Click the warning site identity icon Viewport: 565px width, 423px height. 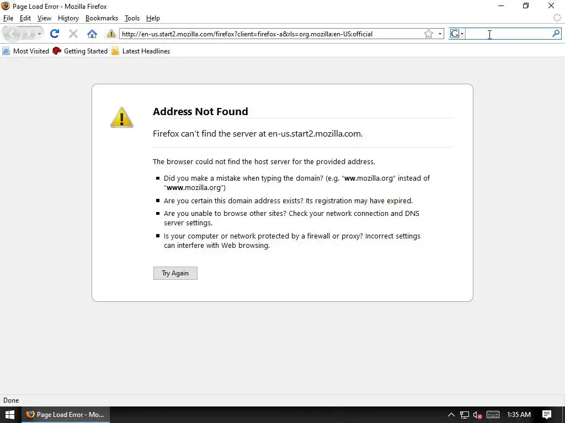coord(111,34)
